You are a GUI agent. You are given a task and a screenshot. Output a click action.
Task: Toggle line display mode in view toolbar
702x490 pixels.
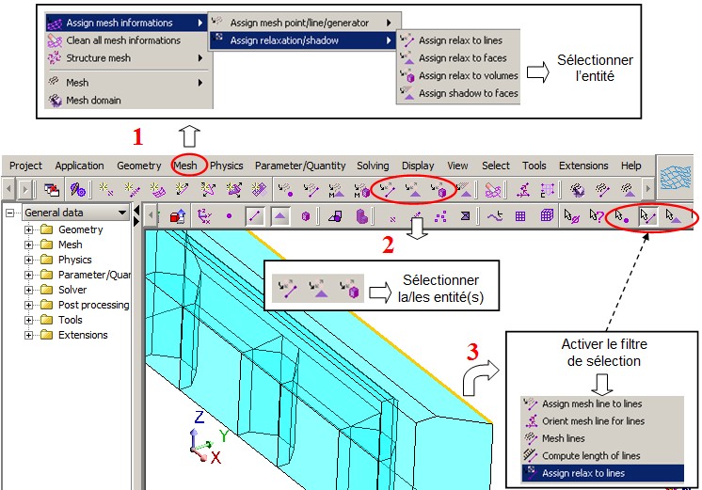click(254, 216)
